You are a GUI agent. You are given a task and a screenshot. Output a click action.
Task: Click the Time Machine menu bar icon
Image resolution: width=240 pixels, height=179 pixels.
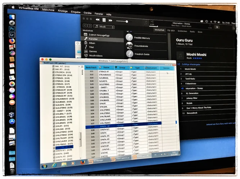207,21
